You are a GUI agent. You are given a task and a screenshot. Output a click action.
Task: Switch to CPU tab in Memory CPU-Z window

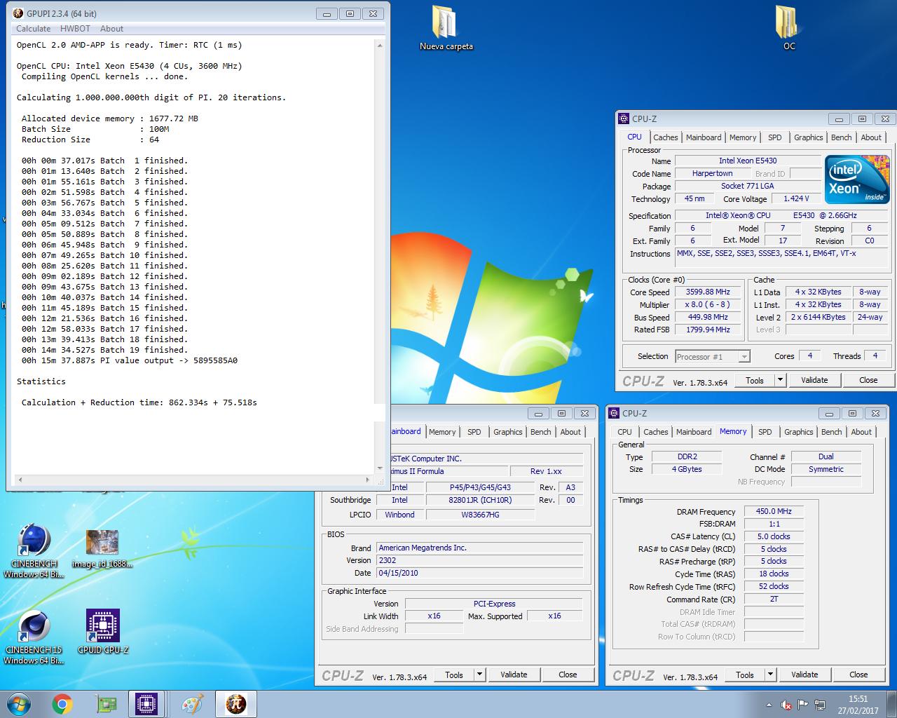[x=624, y=432]
